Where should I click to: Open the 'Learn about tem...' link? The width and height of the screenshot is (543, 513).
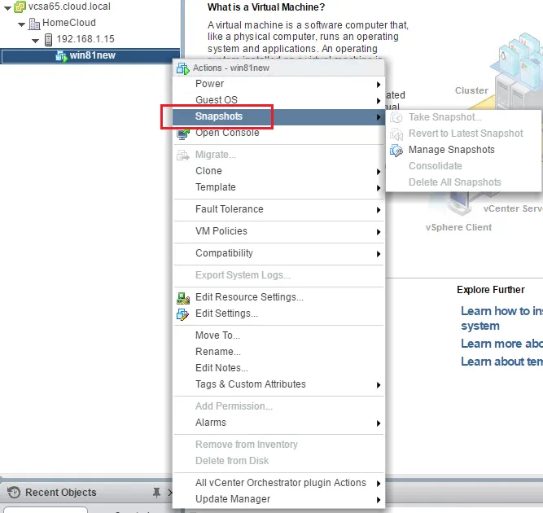pos(501,362)
